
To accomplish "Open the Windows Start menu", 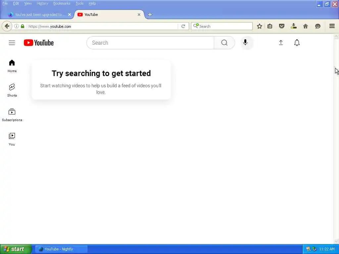I will tap(16, 249).
